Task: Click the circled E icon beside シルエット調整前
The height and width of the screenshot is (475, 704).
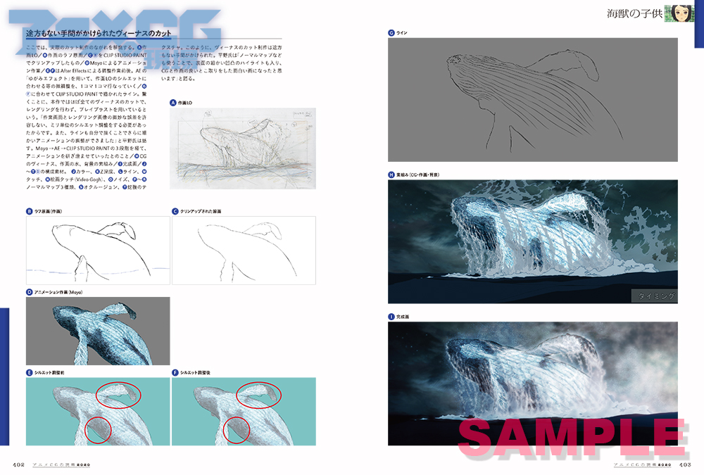Action: [29, 372]
